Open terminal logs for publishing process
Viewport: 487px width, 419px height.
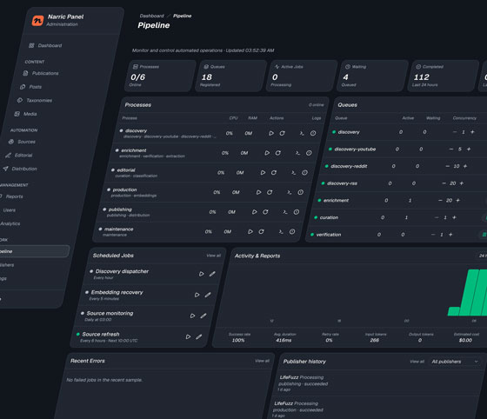[x=285, y=212]
